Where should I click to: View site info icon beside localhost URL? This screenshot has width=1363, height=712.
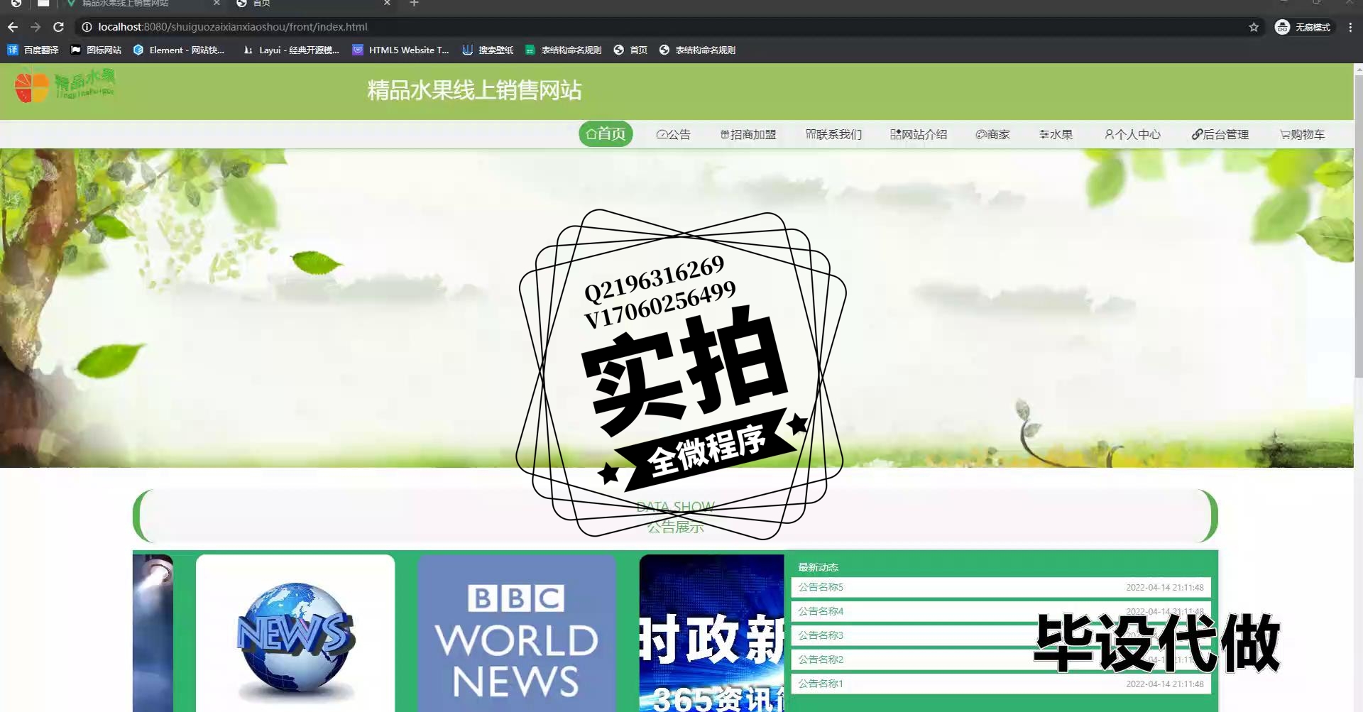(87, 27)
